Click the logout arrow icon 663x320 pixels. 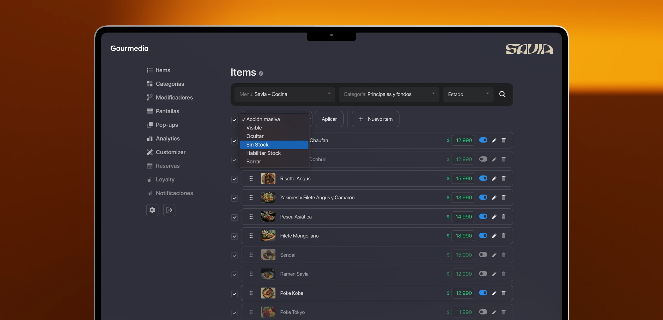[169, 210]
